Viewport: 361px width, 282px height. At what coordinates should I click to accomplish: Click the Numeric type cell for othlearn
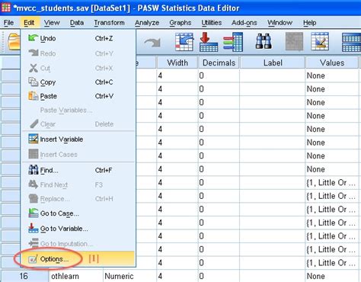129,276
